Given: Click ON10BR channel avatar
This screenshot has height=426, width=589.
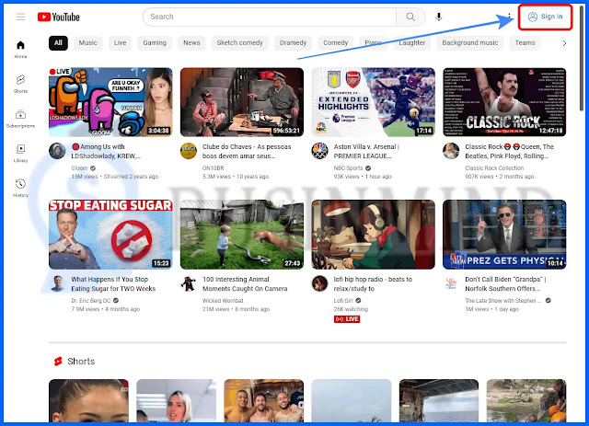Looking at the screenshot, I should 189,151.
